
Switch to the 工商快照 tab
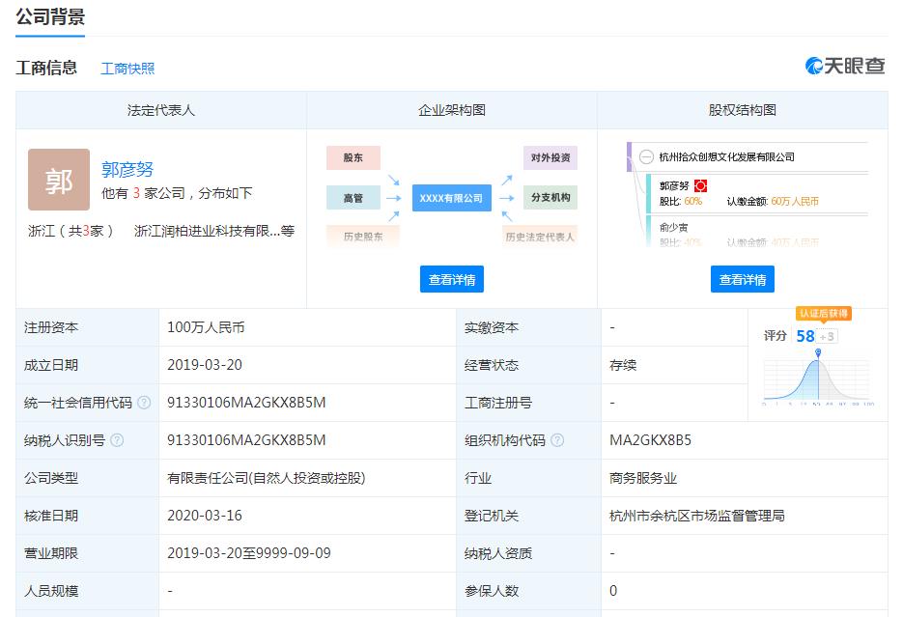click(x=127, y=69)
